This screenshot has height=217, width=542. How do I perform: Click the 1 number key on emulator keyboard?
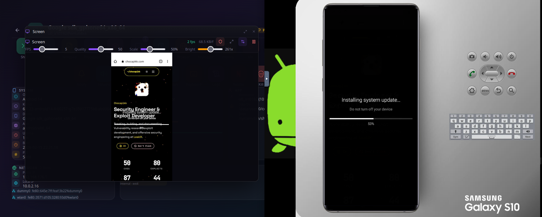tap(454, 116)
